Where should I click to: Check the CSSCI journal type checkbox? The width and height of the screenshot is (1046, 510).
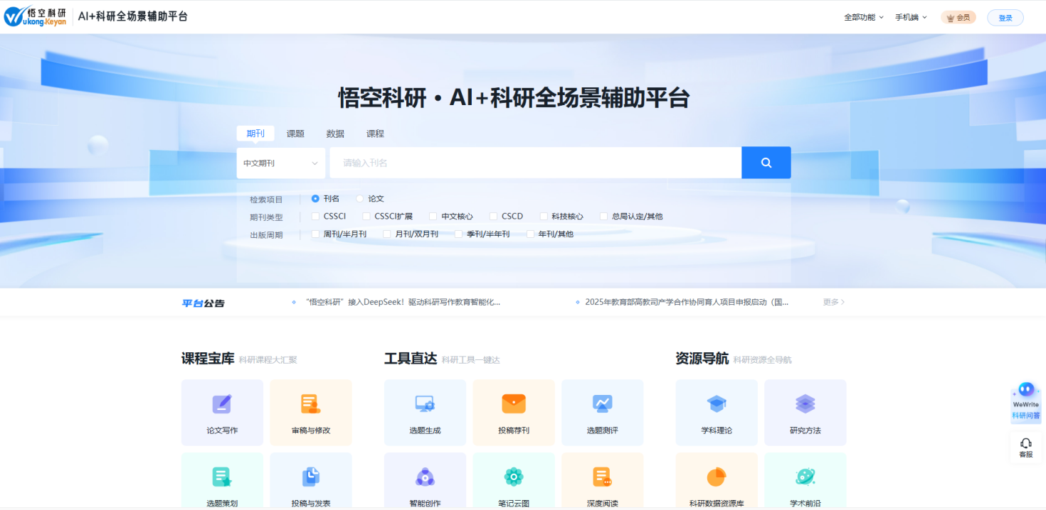316,217
